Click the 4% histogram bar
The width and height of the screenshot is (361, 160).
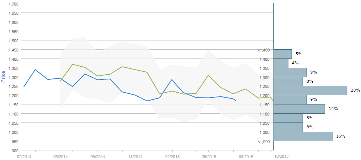pos(281,63)
